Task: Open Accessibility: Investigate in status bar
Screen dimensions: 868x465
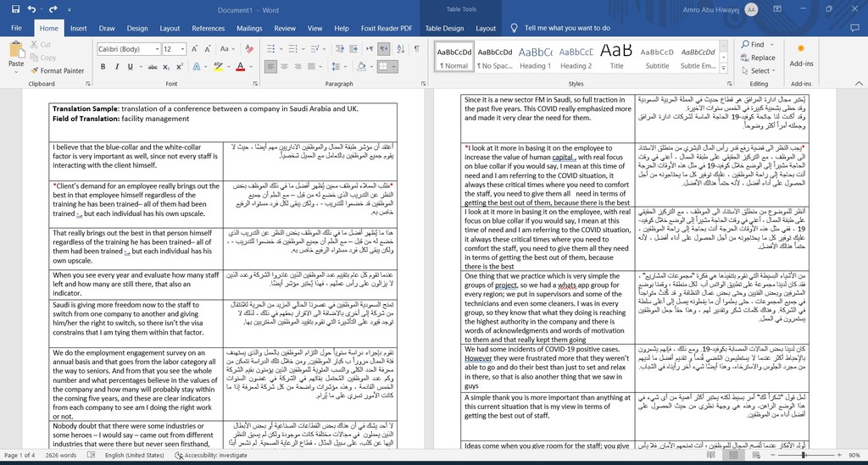Action: click(x=211, y=455)
